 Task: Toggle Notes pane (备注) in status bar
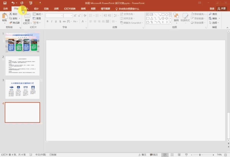(x=143, y=155)
